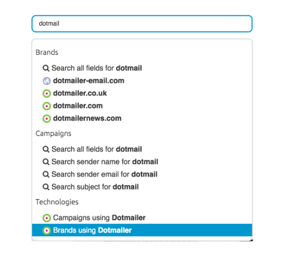294x254 pixels.
Task: Click the globe icon next to dotmailer-email.com
Action: point(46,81)
